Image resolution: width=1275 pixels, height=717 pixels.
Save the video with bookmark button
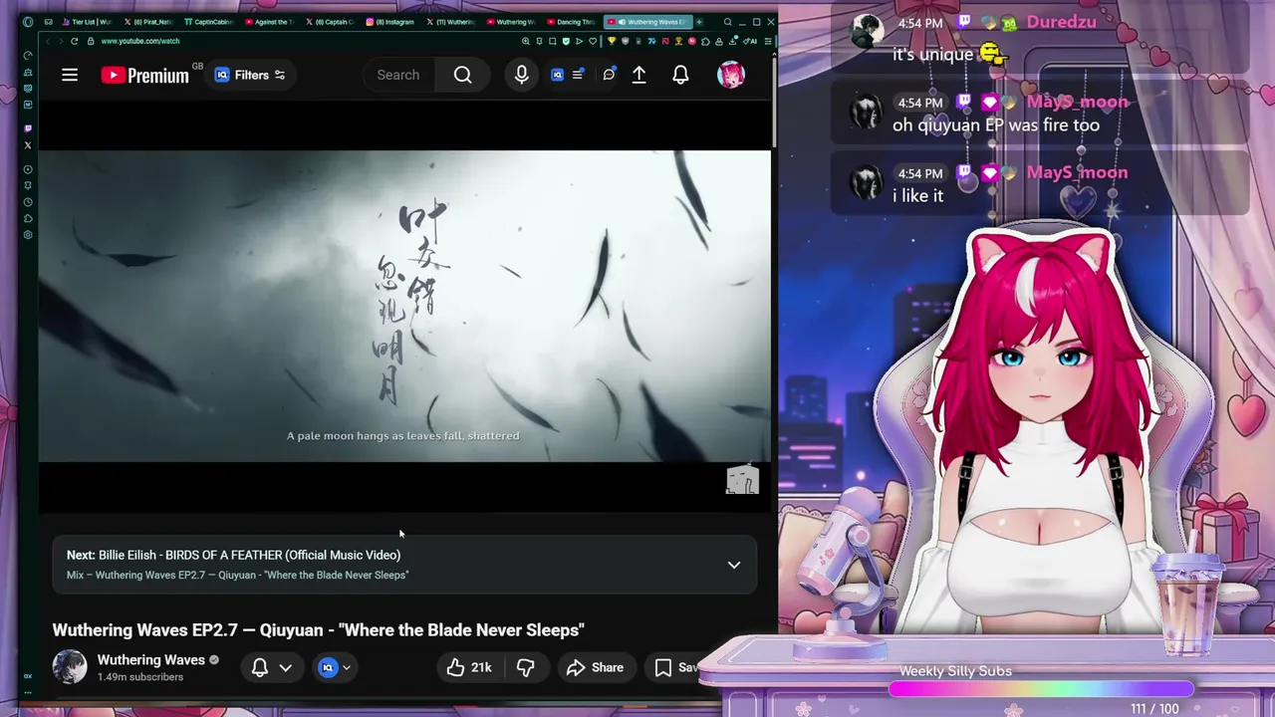(x=677, y=667)
